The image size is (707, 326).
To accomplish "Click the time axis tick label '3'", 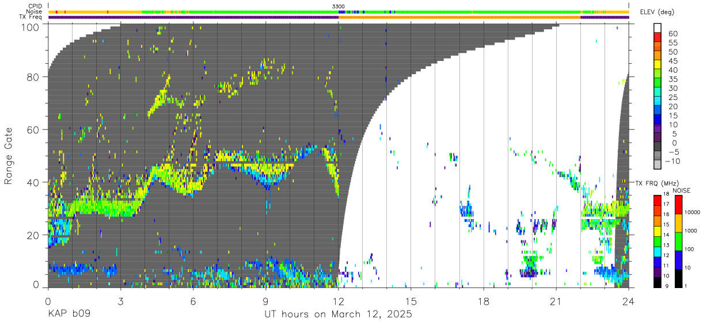I will [x=120, y=302].
